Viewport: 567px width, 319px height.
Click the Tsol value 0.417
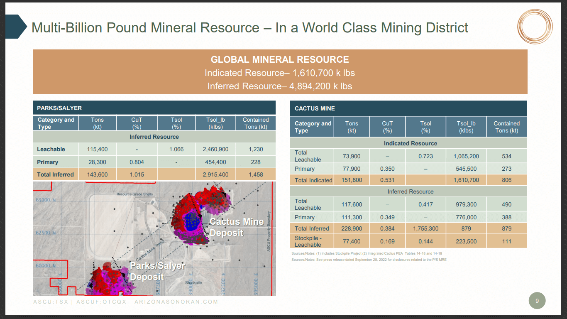click(425, 204)
